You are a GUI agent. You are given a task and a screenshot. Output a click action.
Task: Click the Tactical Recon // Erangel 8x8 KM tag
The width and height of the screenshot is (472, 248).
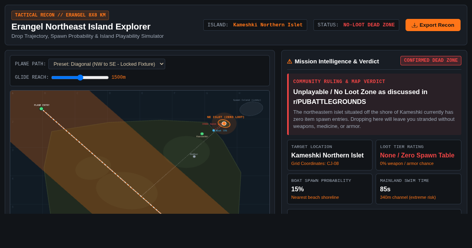click(60, 15)
